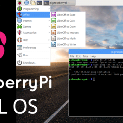Open the terminal Tabs menu
This screenshot has height=123, width=123.
[x=86, y=56]
